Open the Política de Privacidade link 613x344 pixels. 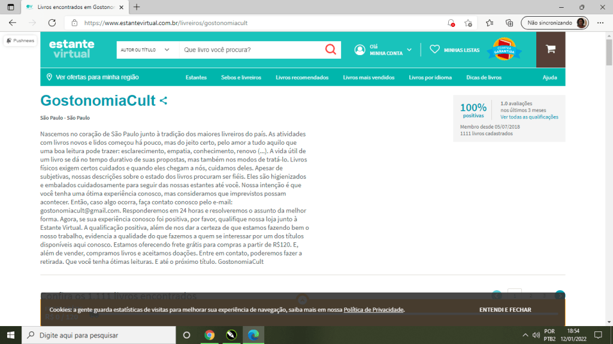click(x=374, y=310)
